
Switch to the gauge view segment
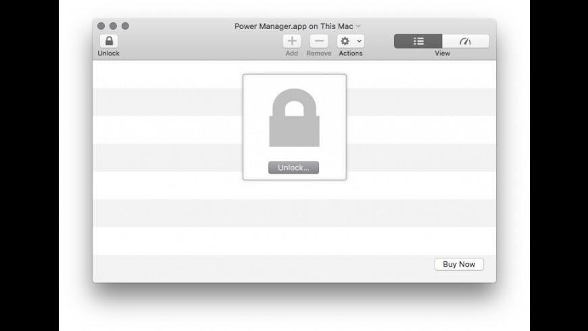pos(466,41)
